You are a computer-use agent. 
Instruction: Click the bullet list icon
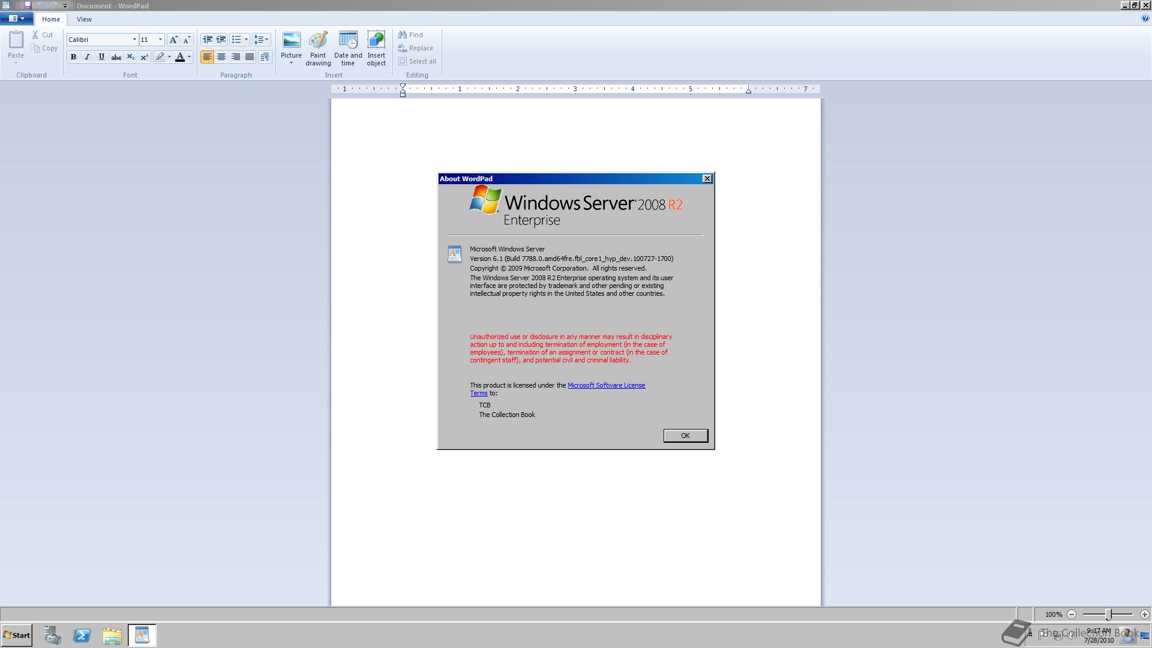(236, 40)
